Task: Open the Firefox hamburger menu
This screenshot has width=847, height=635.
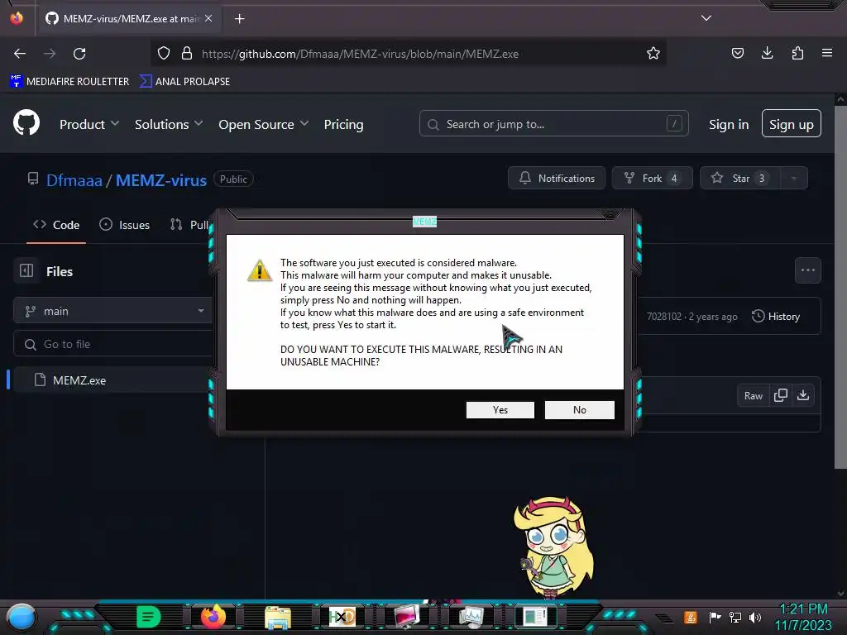Action: (x=827, y=53)
